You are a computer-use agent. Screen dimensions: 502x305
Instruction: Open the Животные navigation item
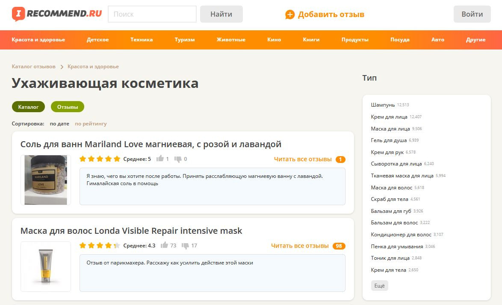(231, 40)
